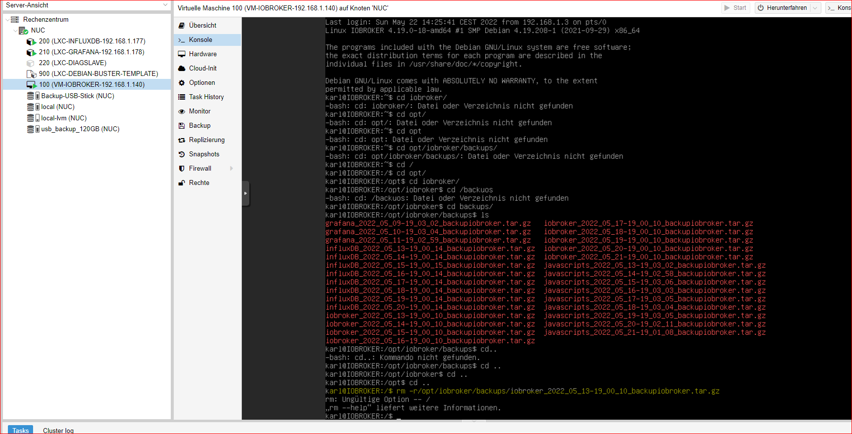
Task: Collapse the NUC node expander
Action: [15, 30]
